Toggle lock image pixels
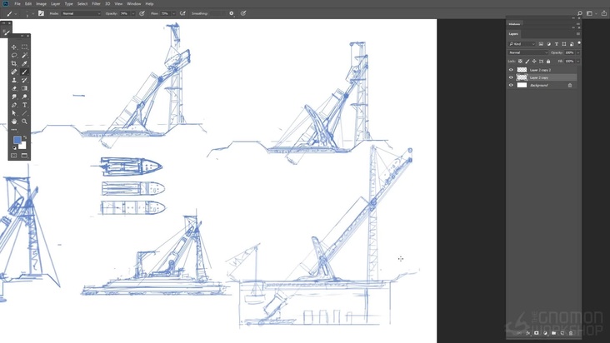Screen dimensions: 610x343 coord(527,62)
